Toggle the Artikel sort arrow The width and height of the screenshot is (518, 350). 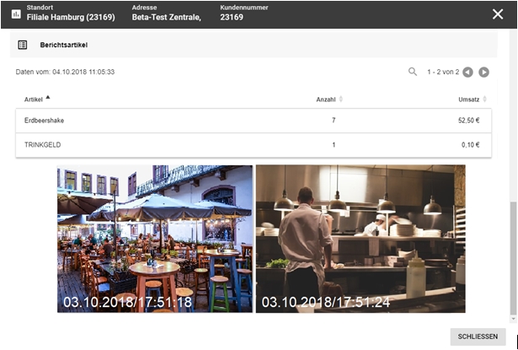point(48,98)
